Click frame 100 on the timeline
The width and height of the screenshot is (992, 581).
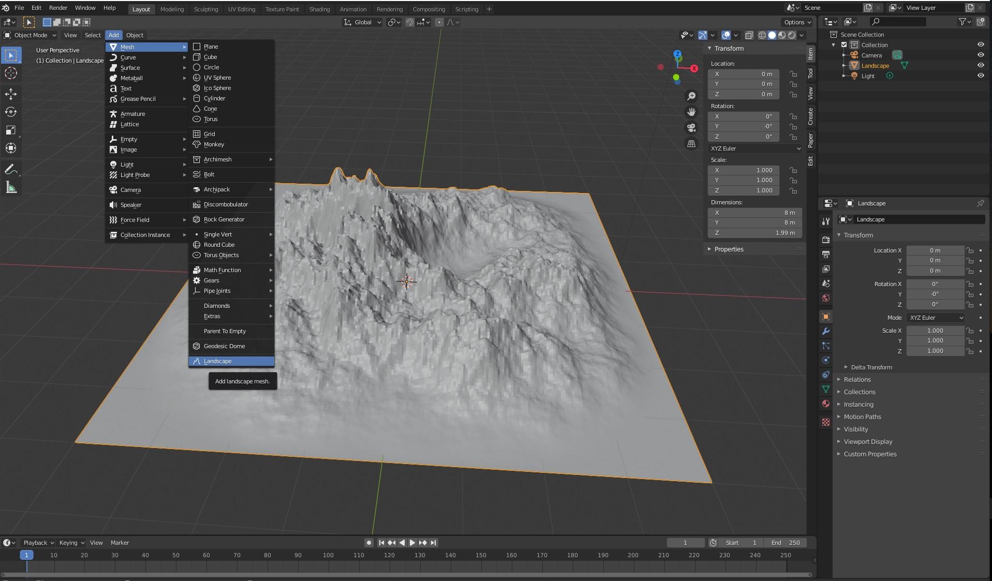(x=328, y=555)
